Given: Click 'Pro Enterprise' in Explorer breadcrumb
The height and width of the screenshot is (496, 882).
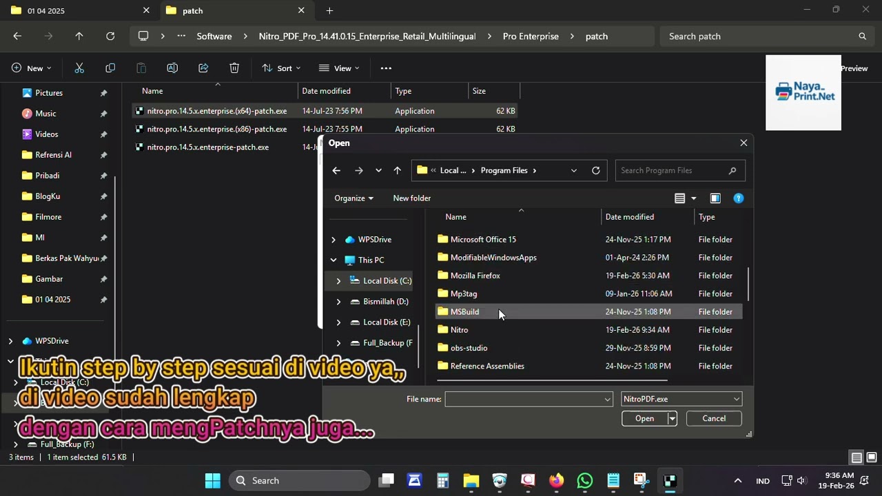Looking at the screenshot, I should (531, 36).
